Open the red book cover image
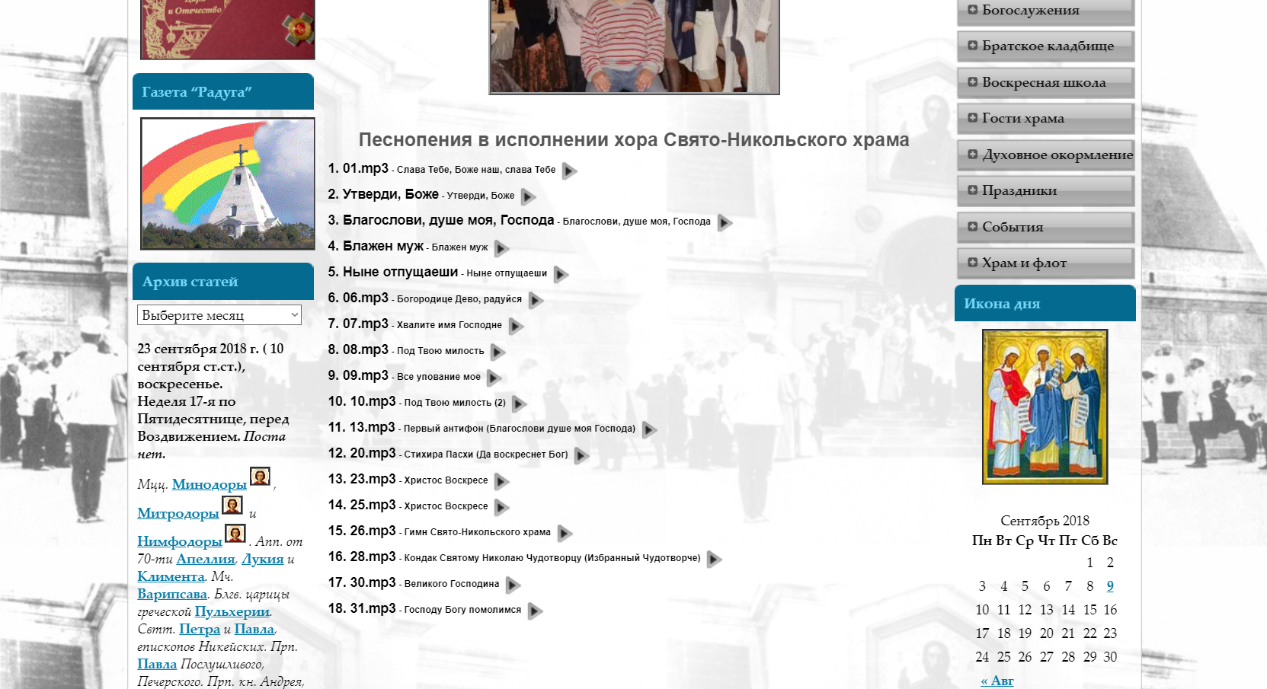 [x=227, y=30]
